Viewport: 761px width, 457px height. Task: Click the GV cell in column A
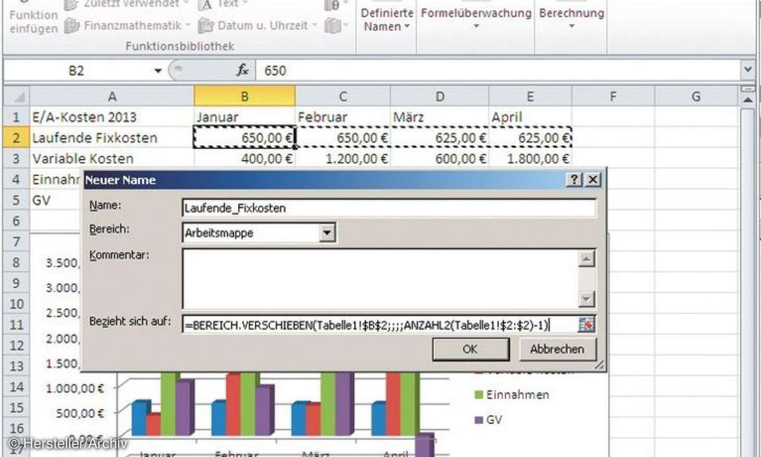(56, 199)
